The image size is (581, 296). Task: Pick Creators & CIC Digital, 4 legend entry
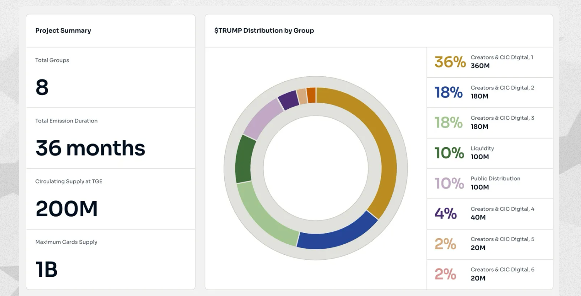(490, 214)
